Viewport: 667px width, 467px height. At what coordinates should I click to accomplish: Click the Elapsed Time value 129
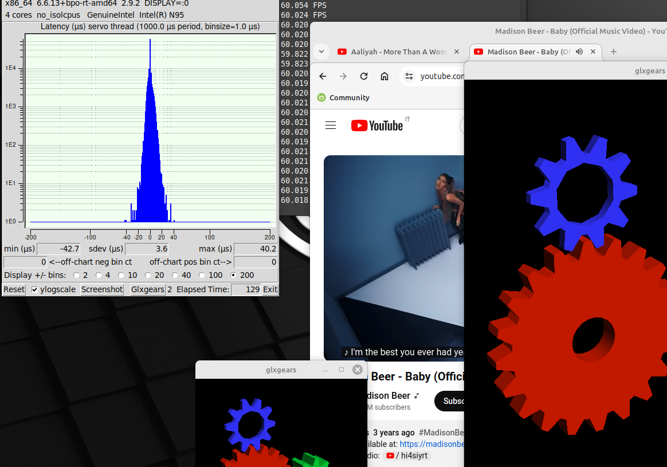246,289
